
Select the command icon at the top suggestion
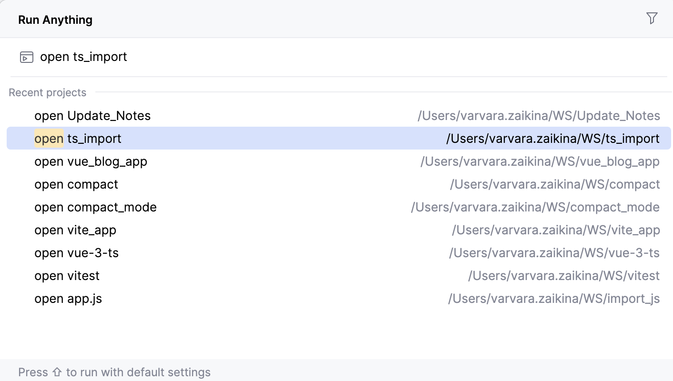(26, 57)
